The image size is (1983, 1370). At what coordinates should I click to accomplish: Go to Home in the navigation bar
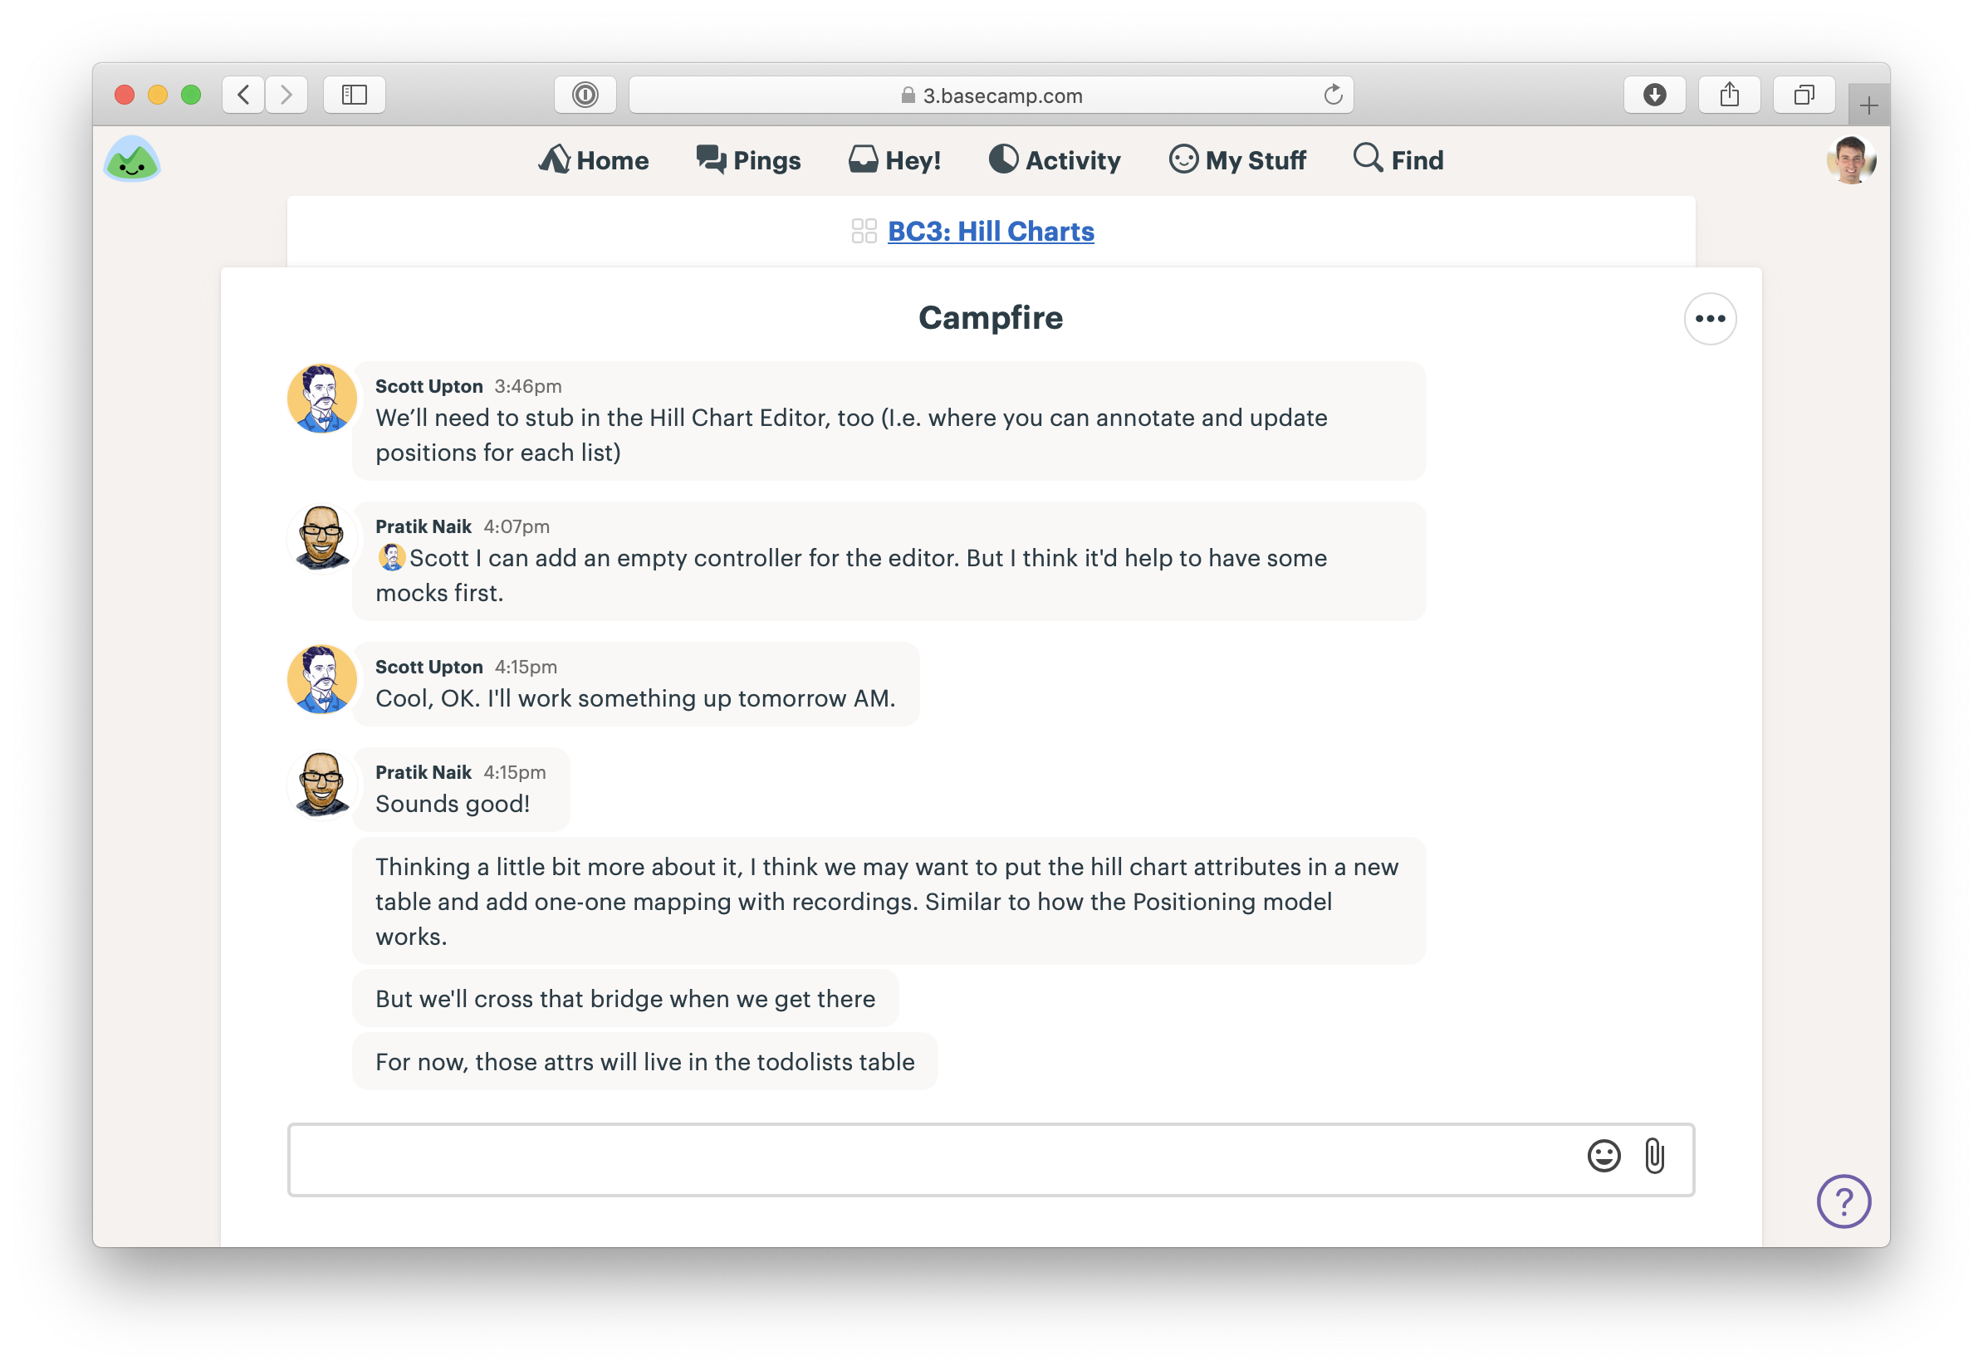coord(594,159)
